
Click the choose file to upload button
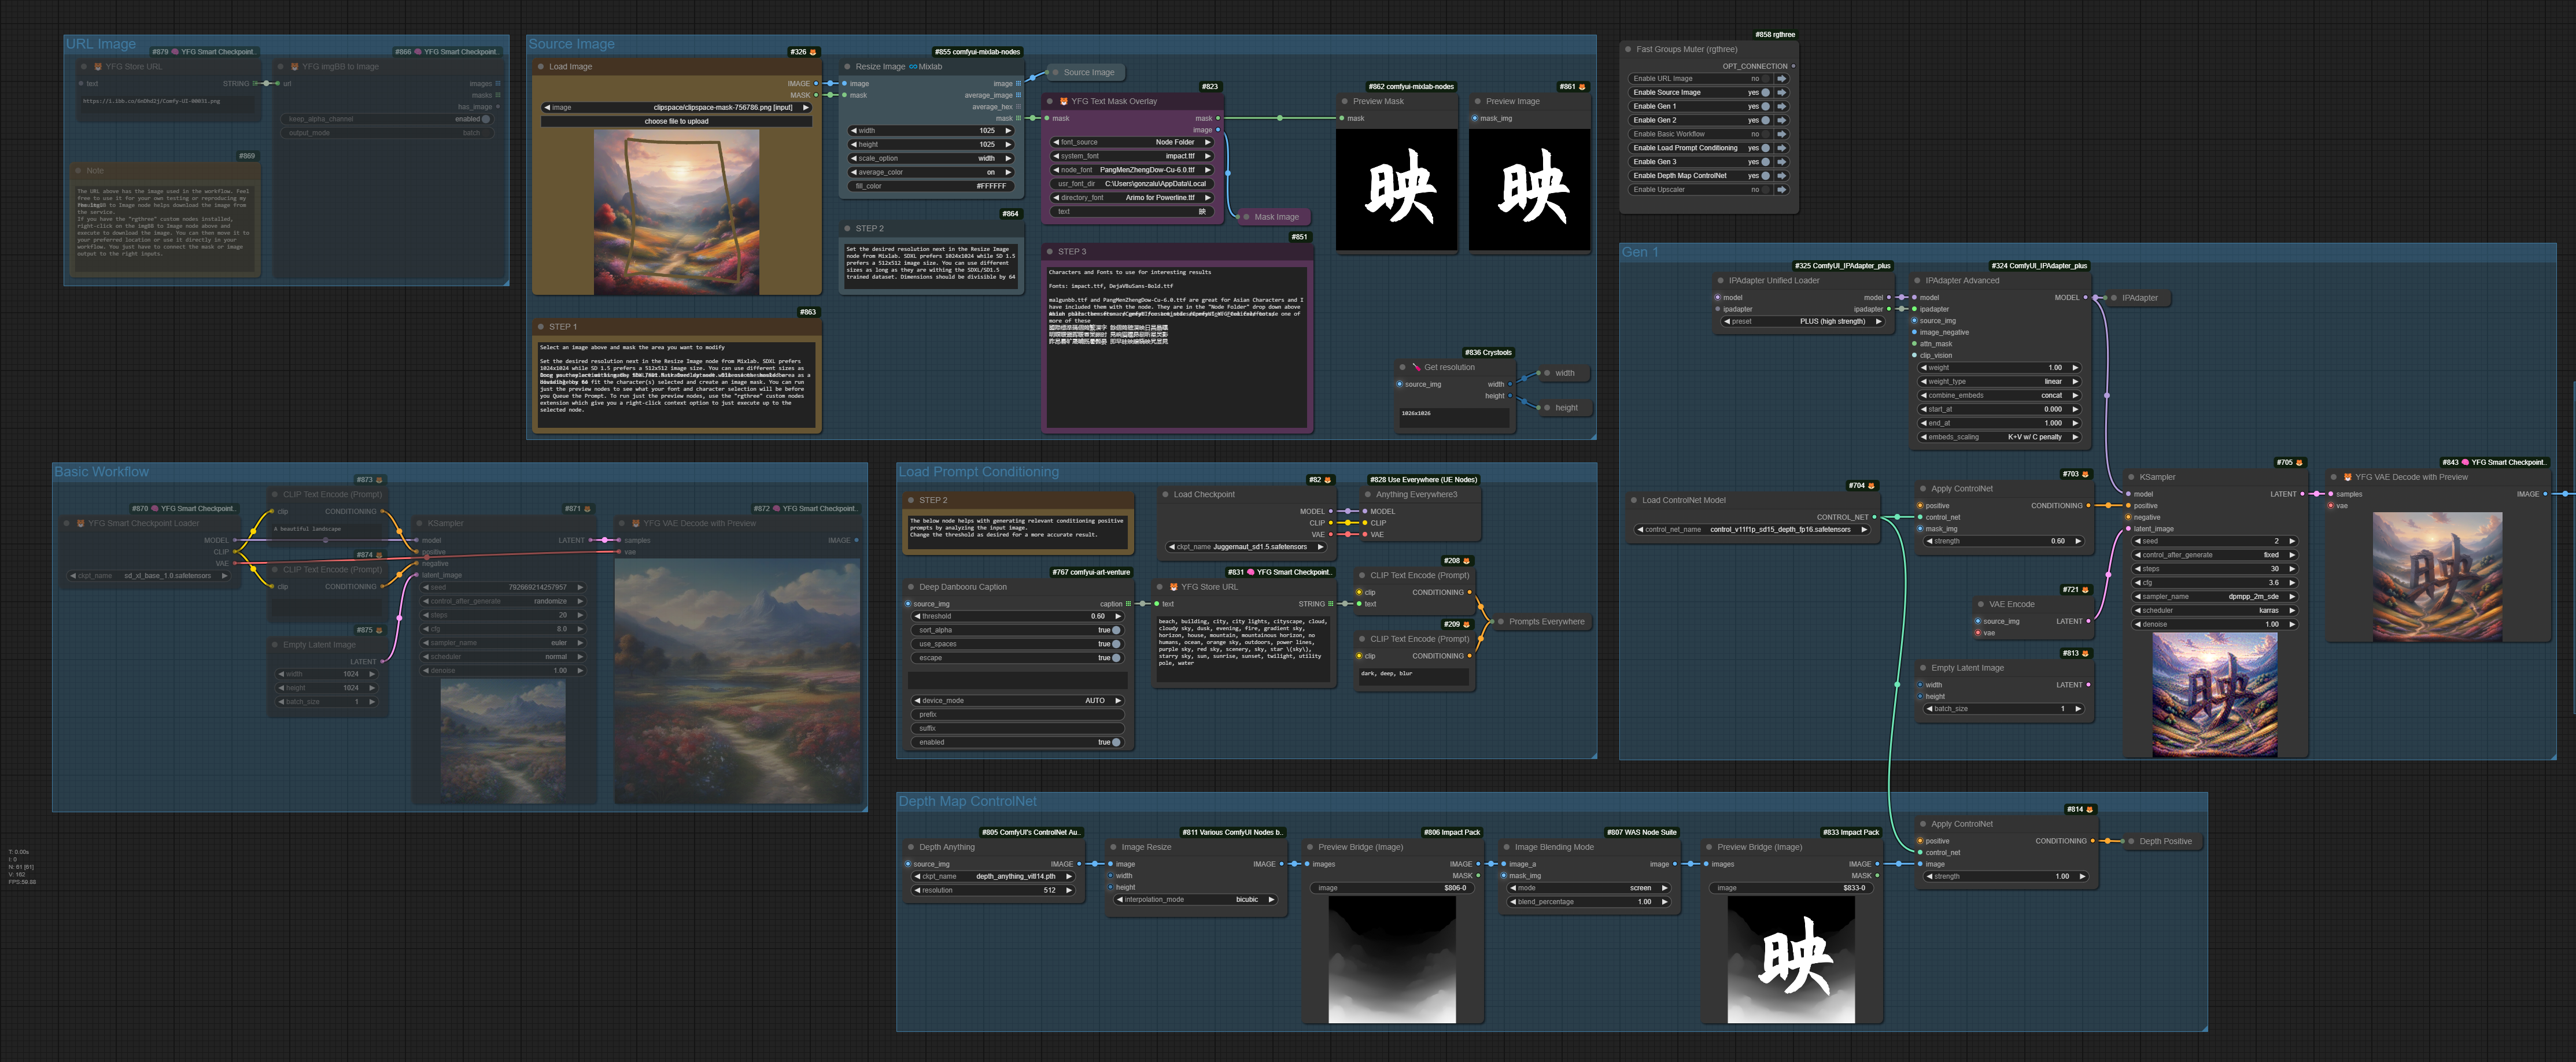click(677, 121)
